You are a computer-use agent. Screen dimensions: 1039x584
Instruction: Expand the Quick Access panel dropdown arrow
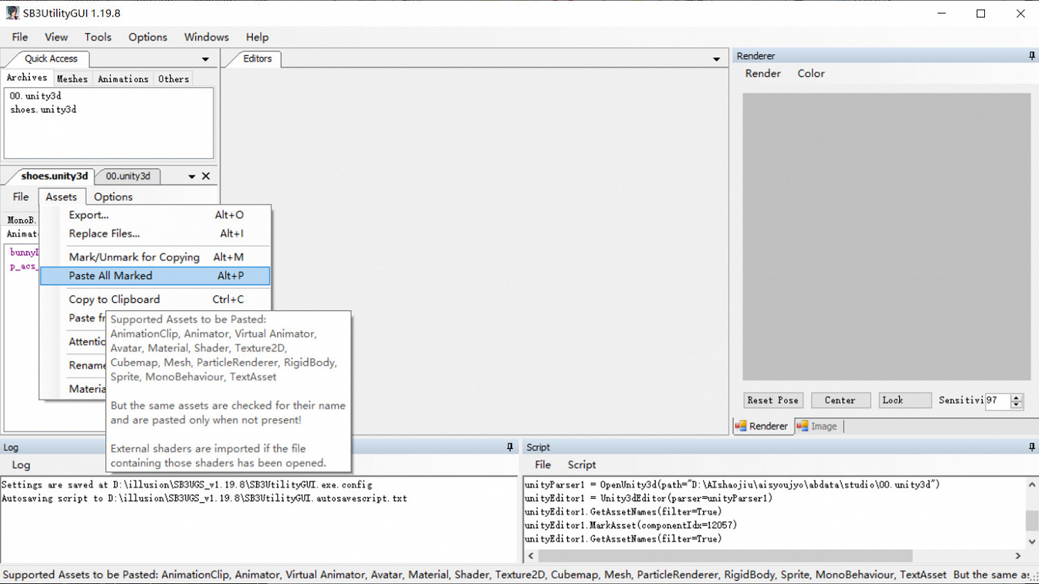click(205, 60)
